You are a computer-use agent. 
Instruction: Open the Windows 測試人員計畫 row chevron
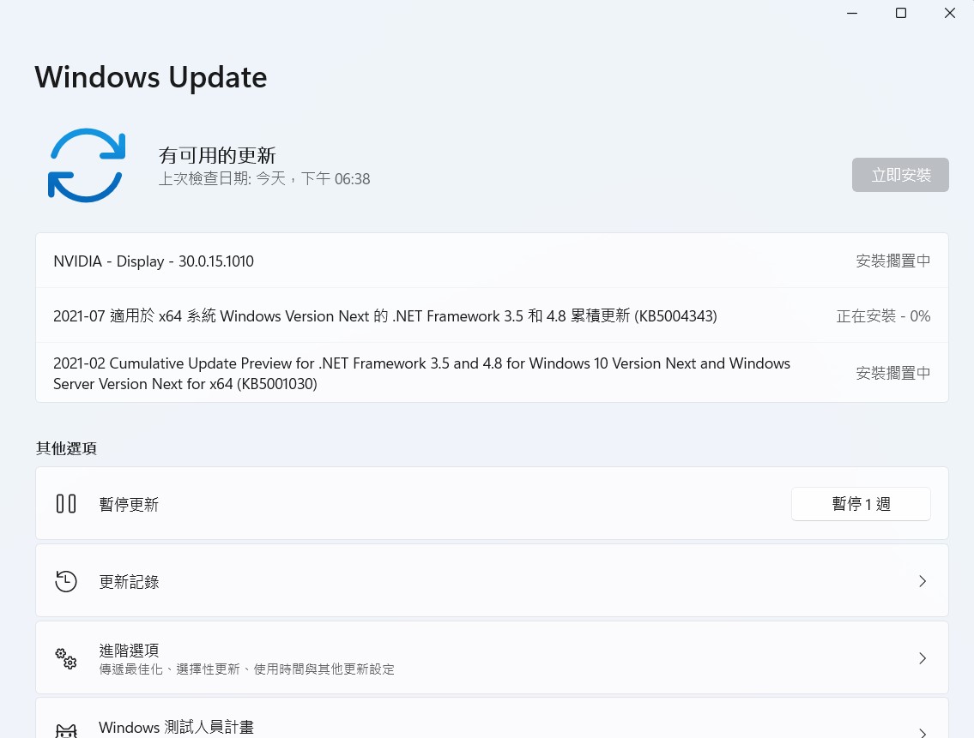923,732
